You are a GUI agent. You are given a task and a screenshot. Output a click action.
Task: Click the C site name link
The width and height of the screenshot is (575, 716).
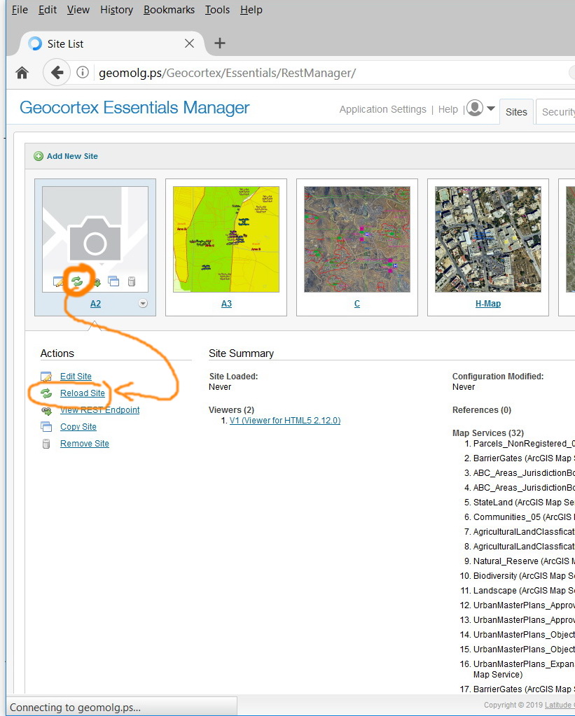pos(357,304)
